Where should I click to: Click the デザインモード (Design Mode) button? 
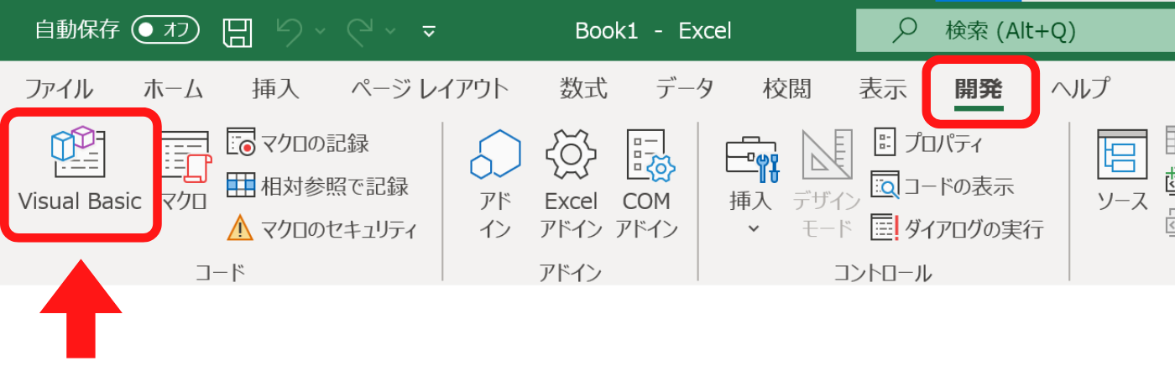coord(827,183)
